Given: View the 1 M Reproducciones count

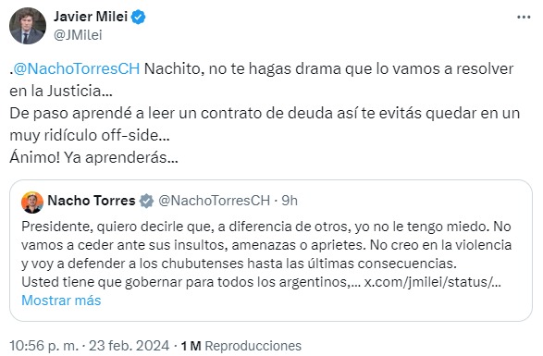Looking at the screenshot, I should 241,346.
